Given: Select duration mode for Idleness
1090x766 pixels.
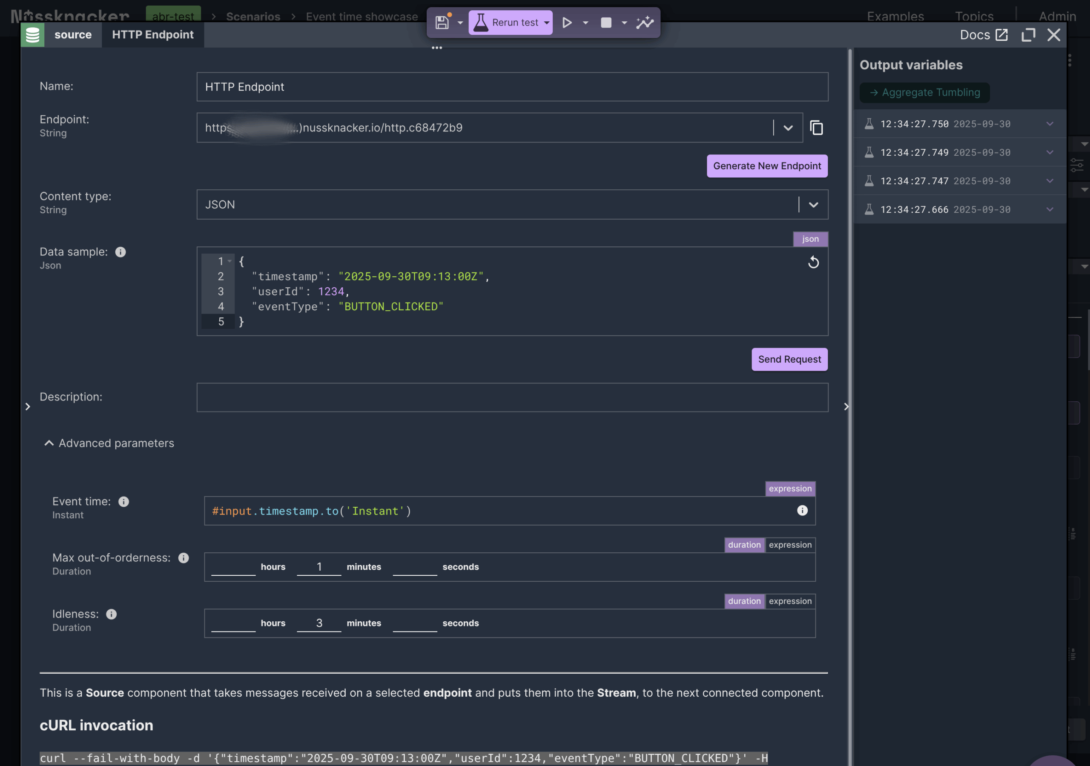Looking at the screenshot, I should pyautogui.click(x=744, y=601).
